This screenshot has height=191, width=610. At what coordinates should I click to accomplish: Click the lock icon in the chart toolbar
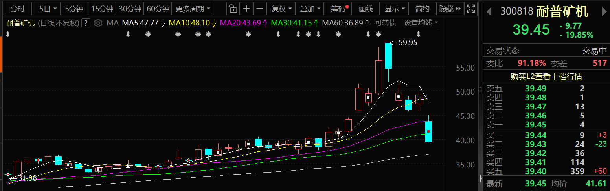coord(233,9)
